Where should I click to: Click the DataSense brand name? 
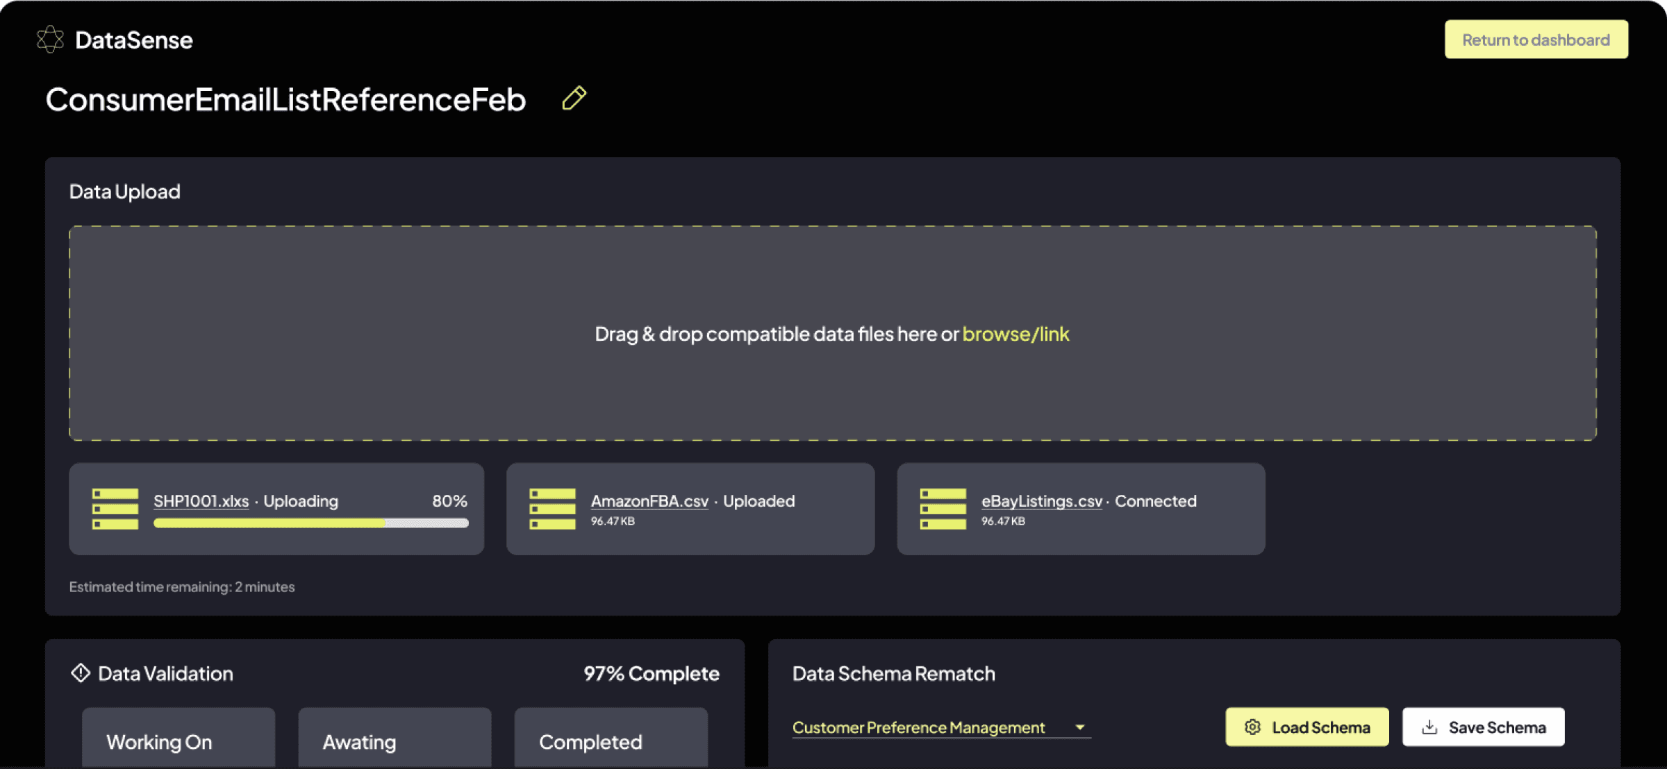(134, 40)
